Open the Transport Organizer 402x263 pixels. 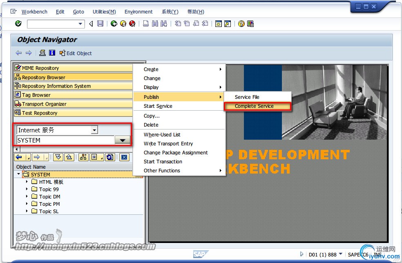pos(73,104)
